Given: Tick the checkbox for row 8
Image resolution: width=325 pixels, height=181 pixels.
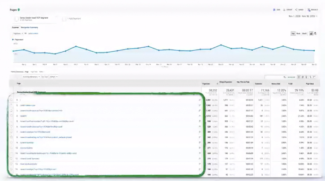Looking at the screenshot, I should [x=11, y=137].
